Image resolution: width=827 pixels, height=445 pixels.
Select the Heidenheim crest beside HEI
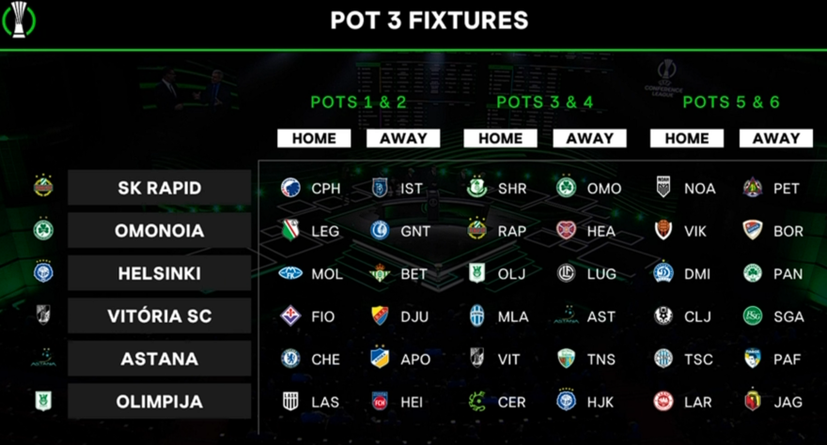[380, 402]
